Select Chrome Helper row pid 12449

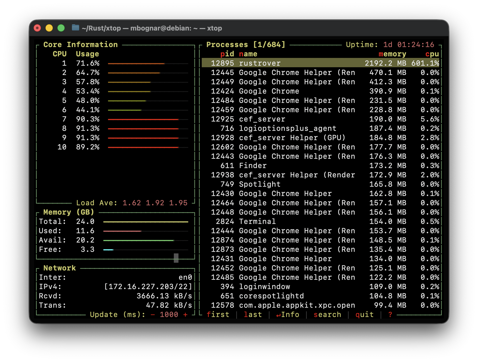(320, 82)
